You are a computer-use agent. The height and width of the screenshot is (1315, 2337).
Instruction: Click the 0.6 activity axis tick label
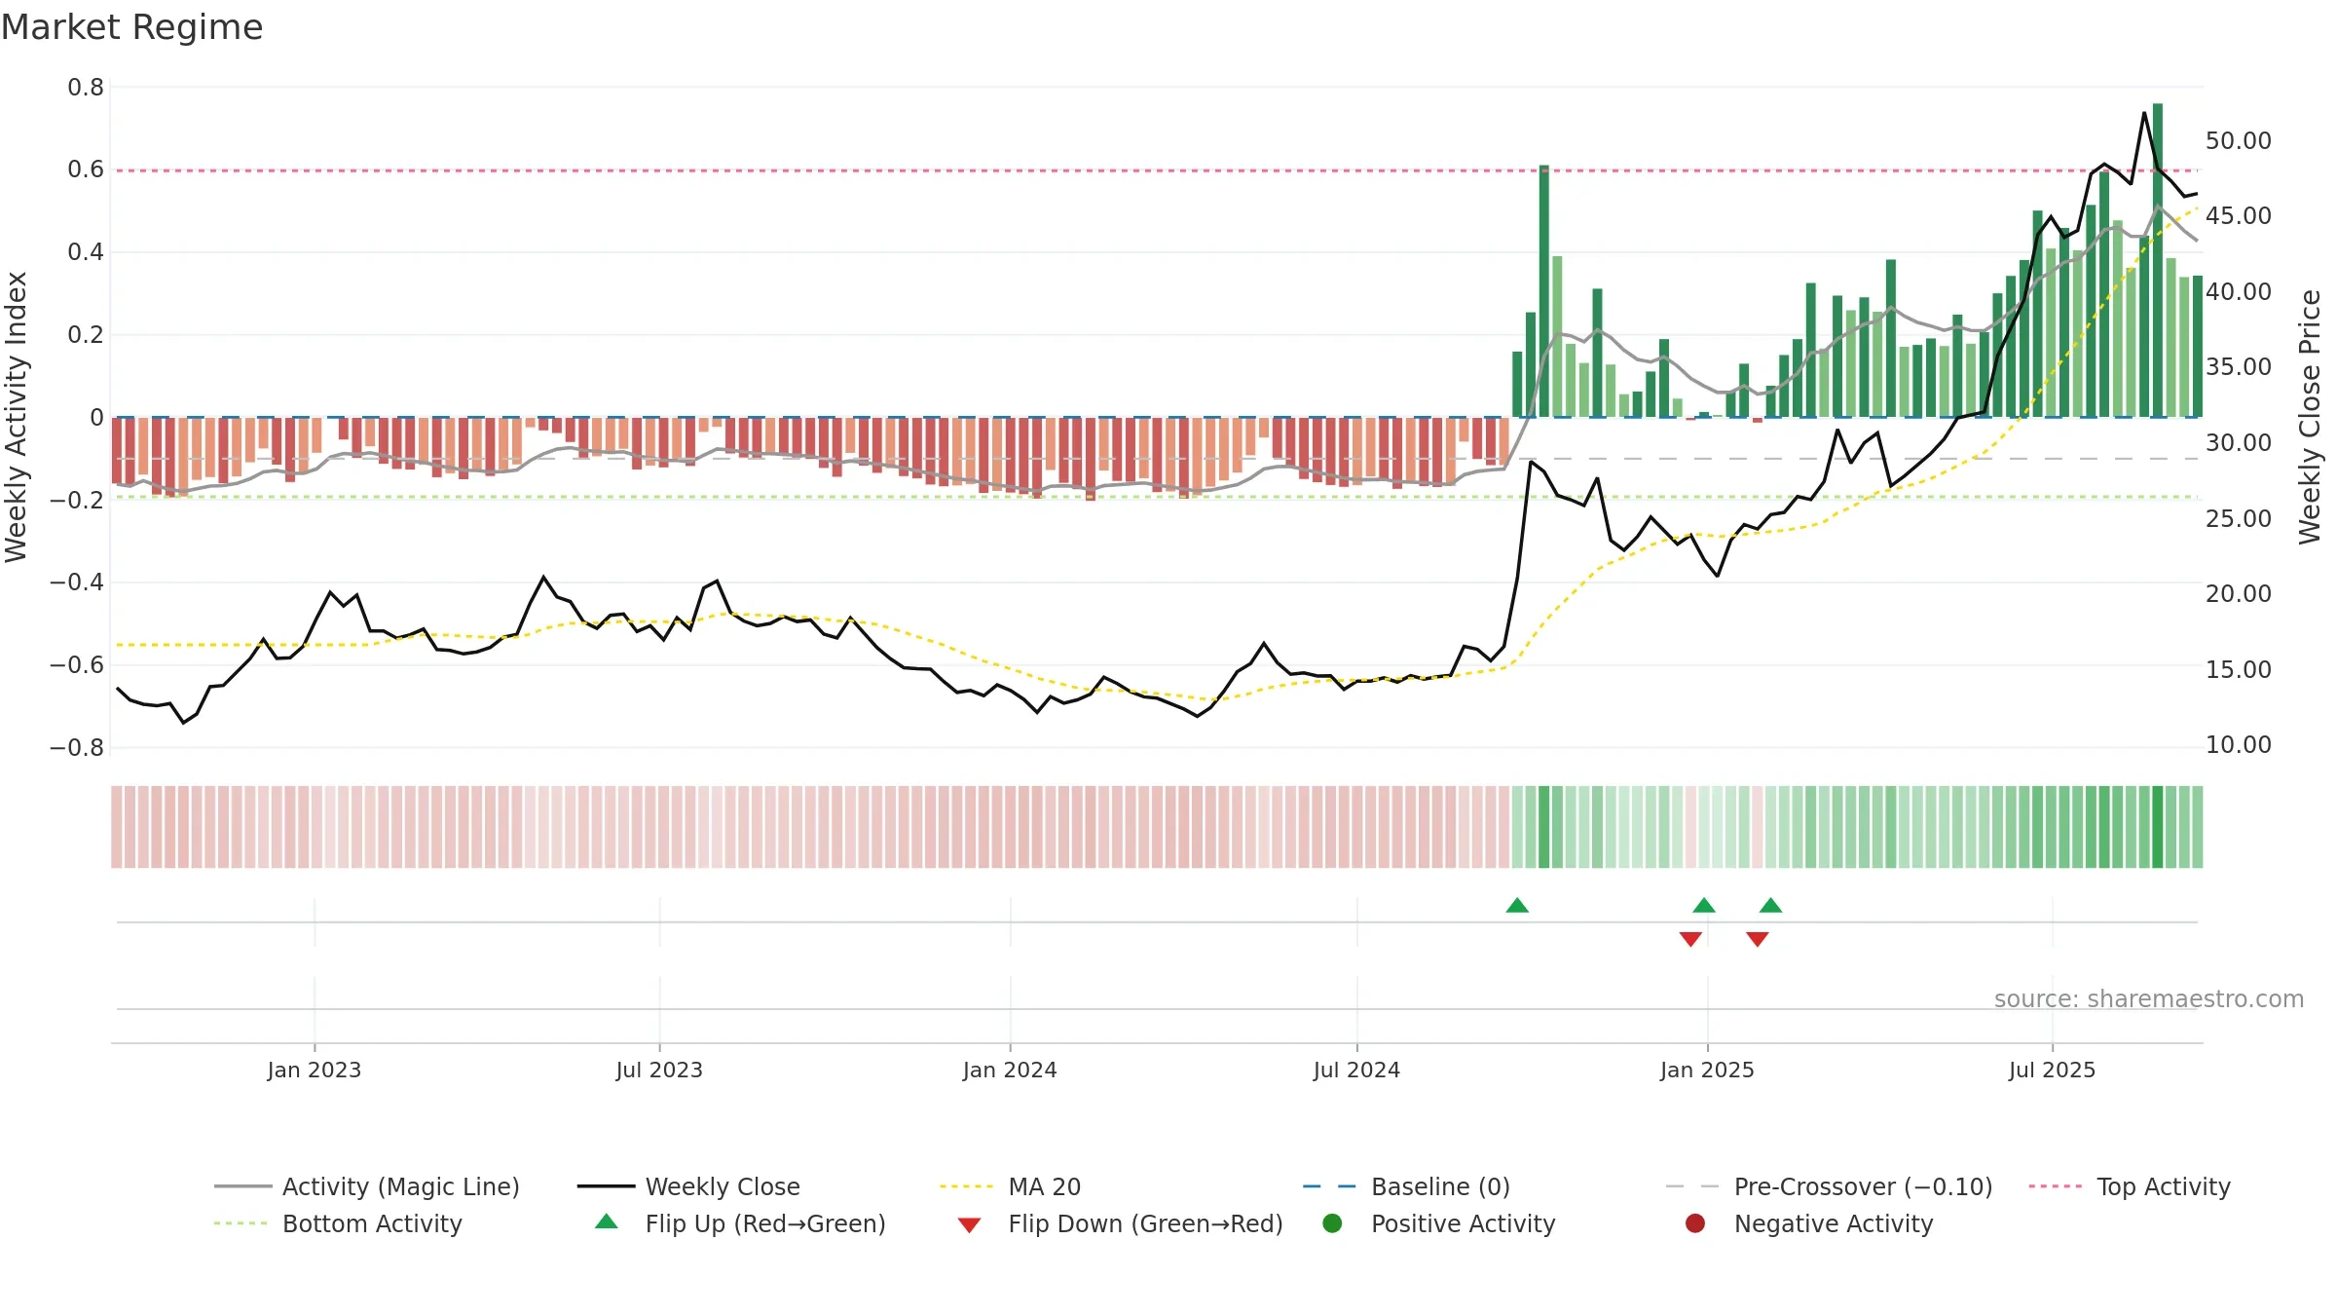tap(86, 169)
